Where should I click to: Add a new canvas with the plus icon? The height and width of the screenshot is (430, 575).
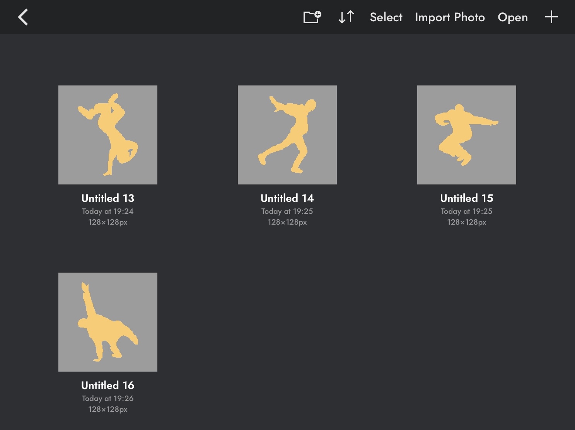point(551,17)
